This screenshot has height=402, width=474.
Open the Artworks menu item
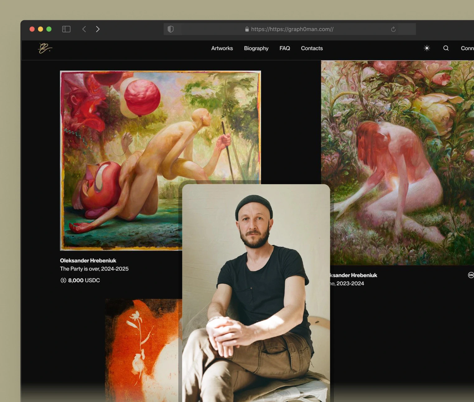click(222, 48)
